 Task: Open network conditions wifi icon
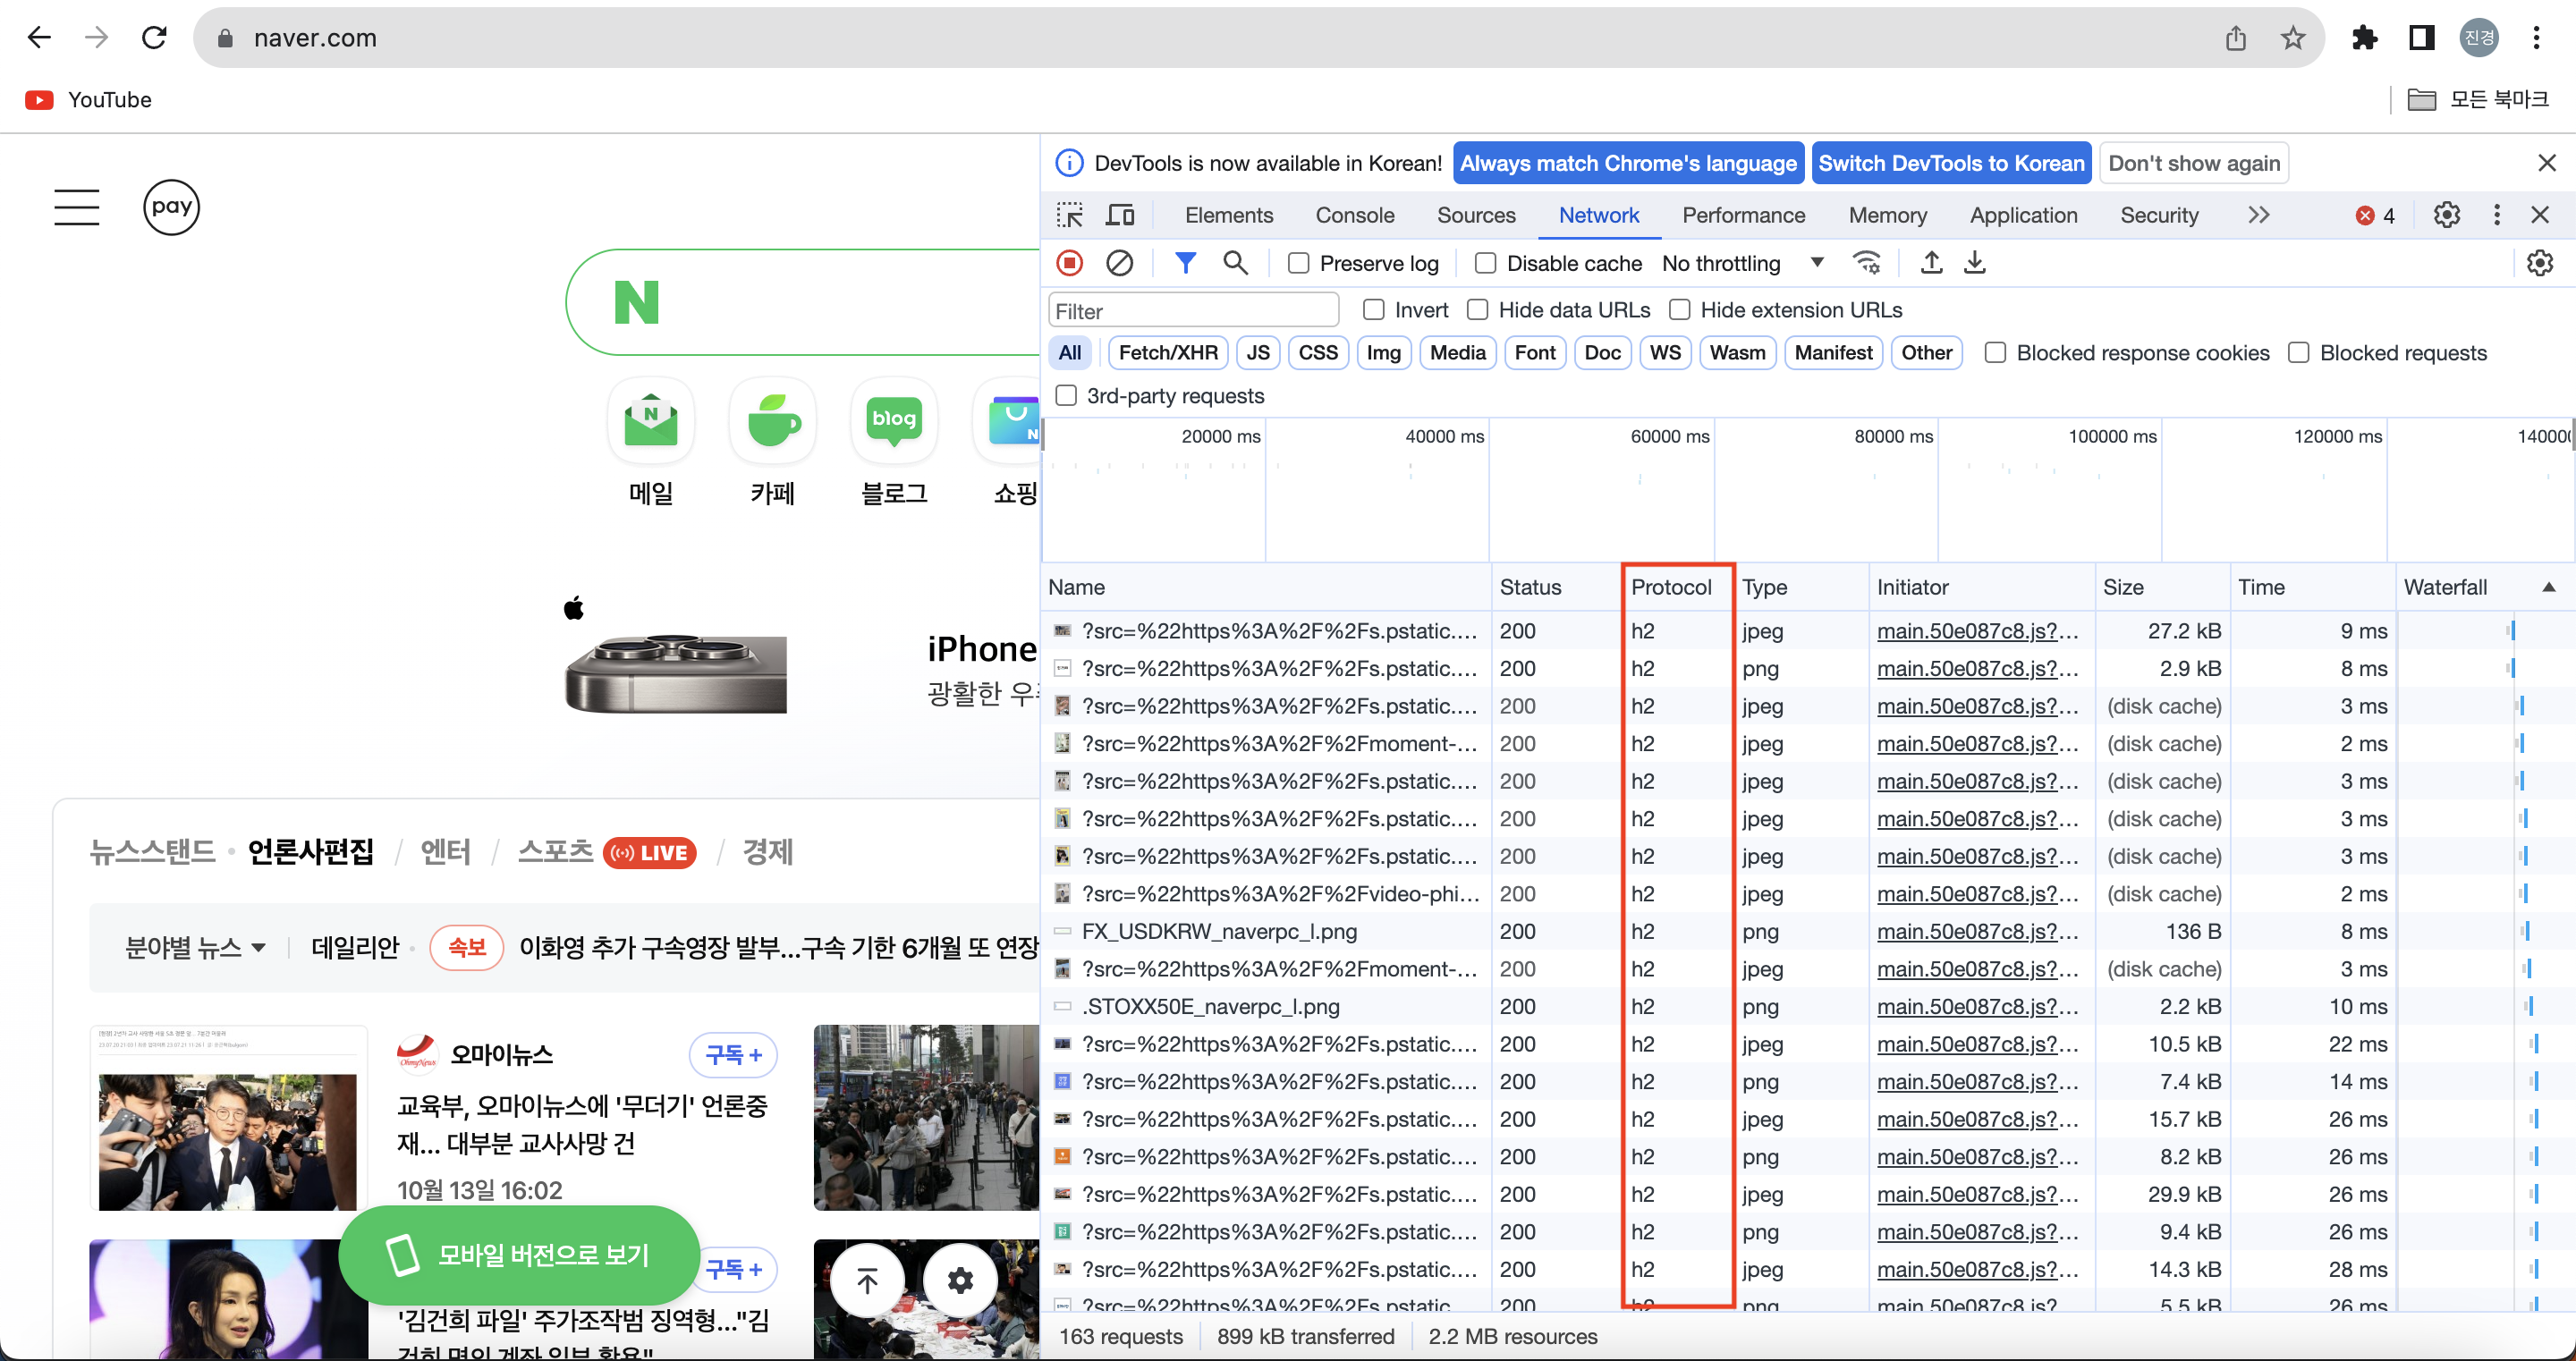1866,263
